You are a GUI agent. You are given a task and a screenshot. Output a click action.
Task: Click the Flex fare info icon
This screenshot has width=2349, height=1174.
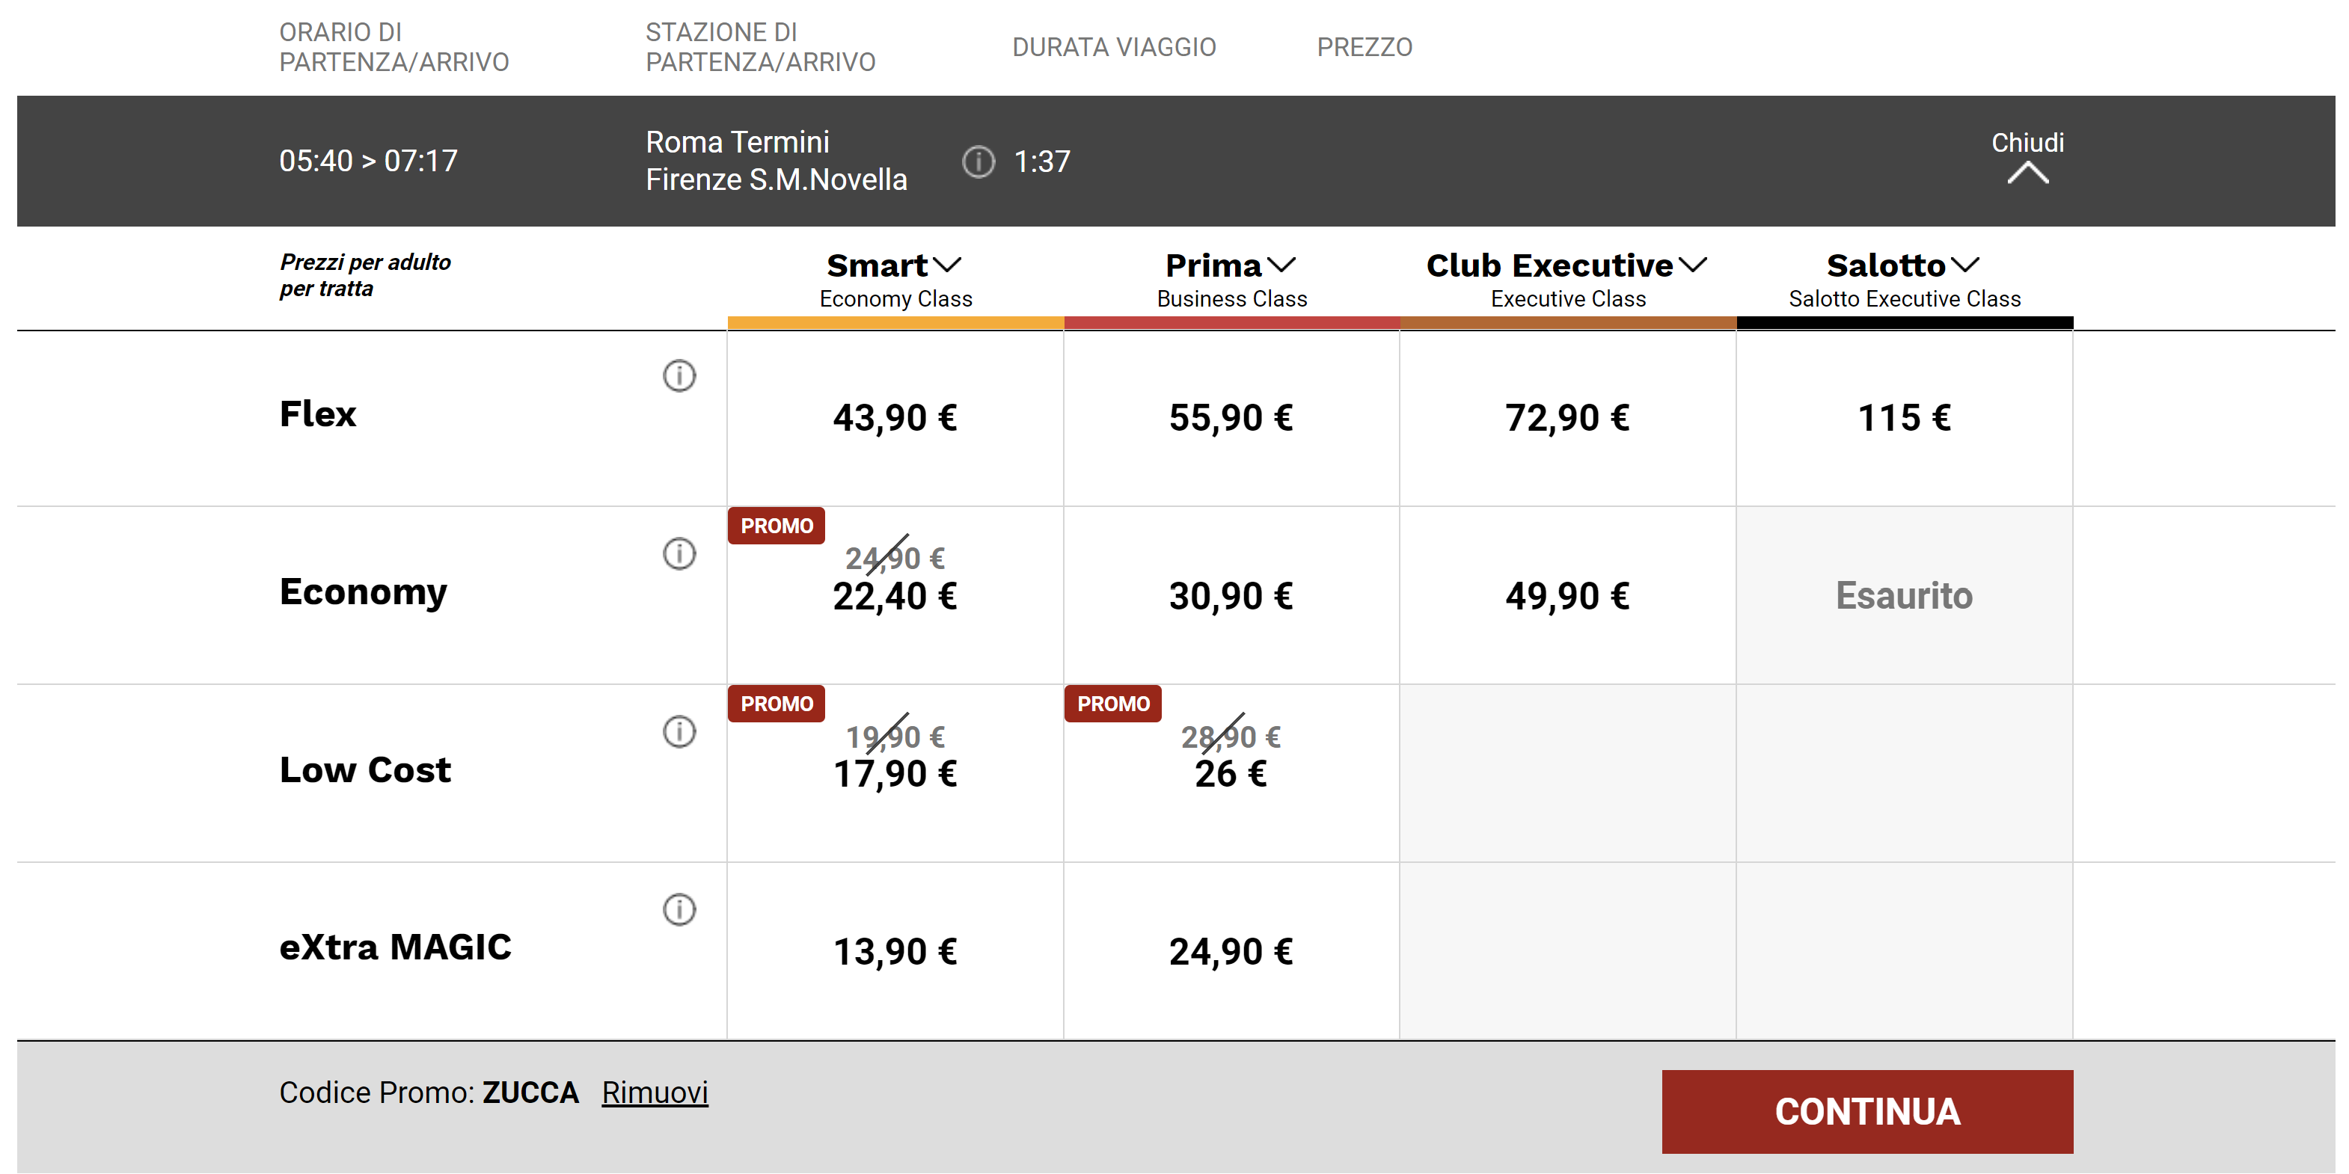pos(679,375)
